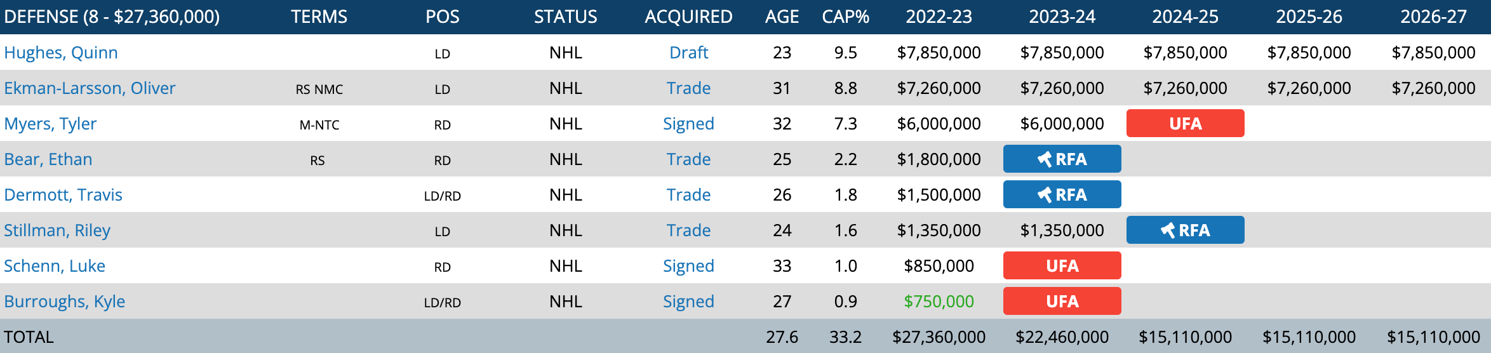
Task: View the Dermott, Travis player profile
Action: point(63,195)
